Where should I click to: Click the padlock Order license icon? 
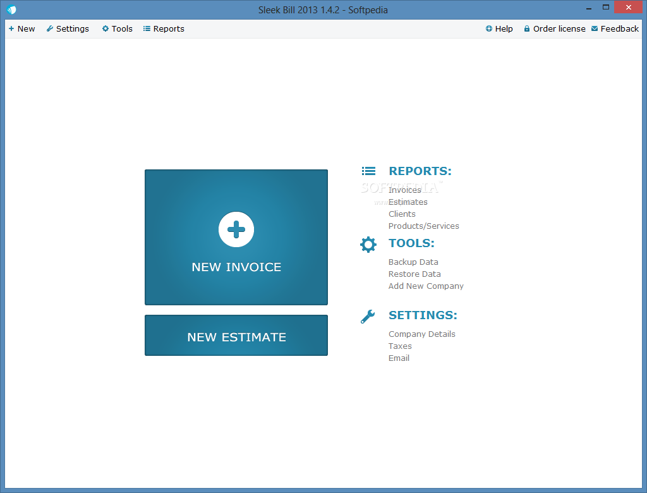point(526,28)
